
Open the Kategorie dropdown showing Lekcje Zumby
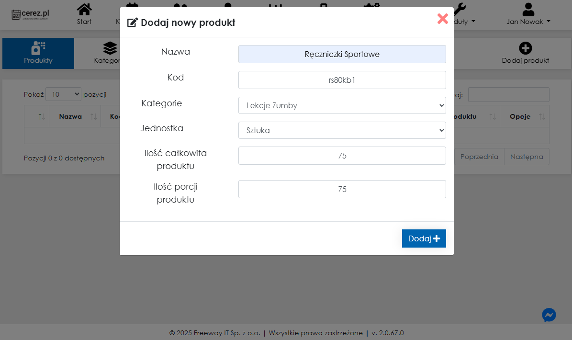342,105
